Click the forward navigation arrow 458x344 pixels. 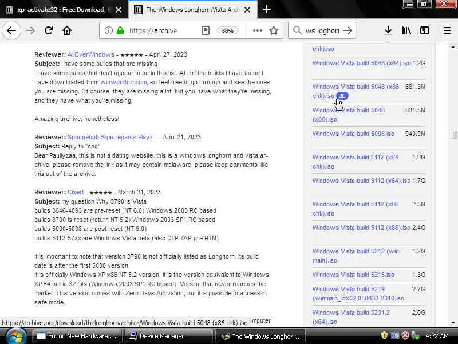[x=30, y=30]
